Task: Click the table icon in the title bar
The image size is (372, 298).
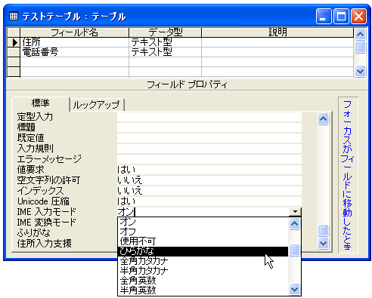Action: tap(14, 17)
